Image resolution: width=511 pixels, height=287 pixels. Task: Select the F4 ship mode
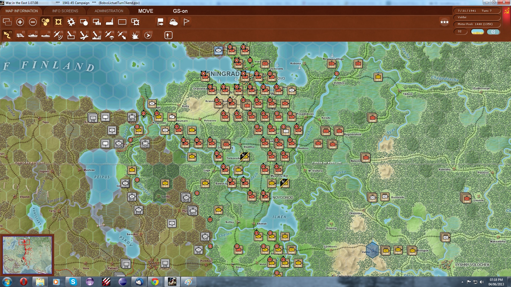[x=46, y=35]
